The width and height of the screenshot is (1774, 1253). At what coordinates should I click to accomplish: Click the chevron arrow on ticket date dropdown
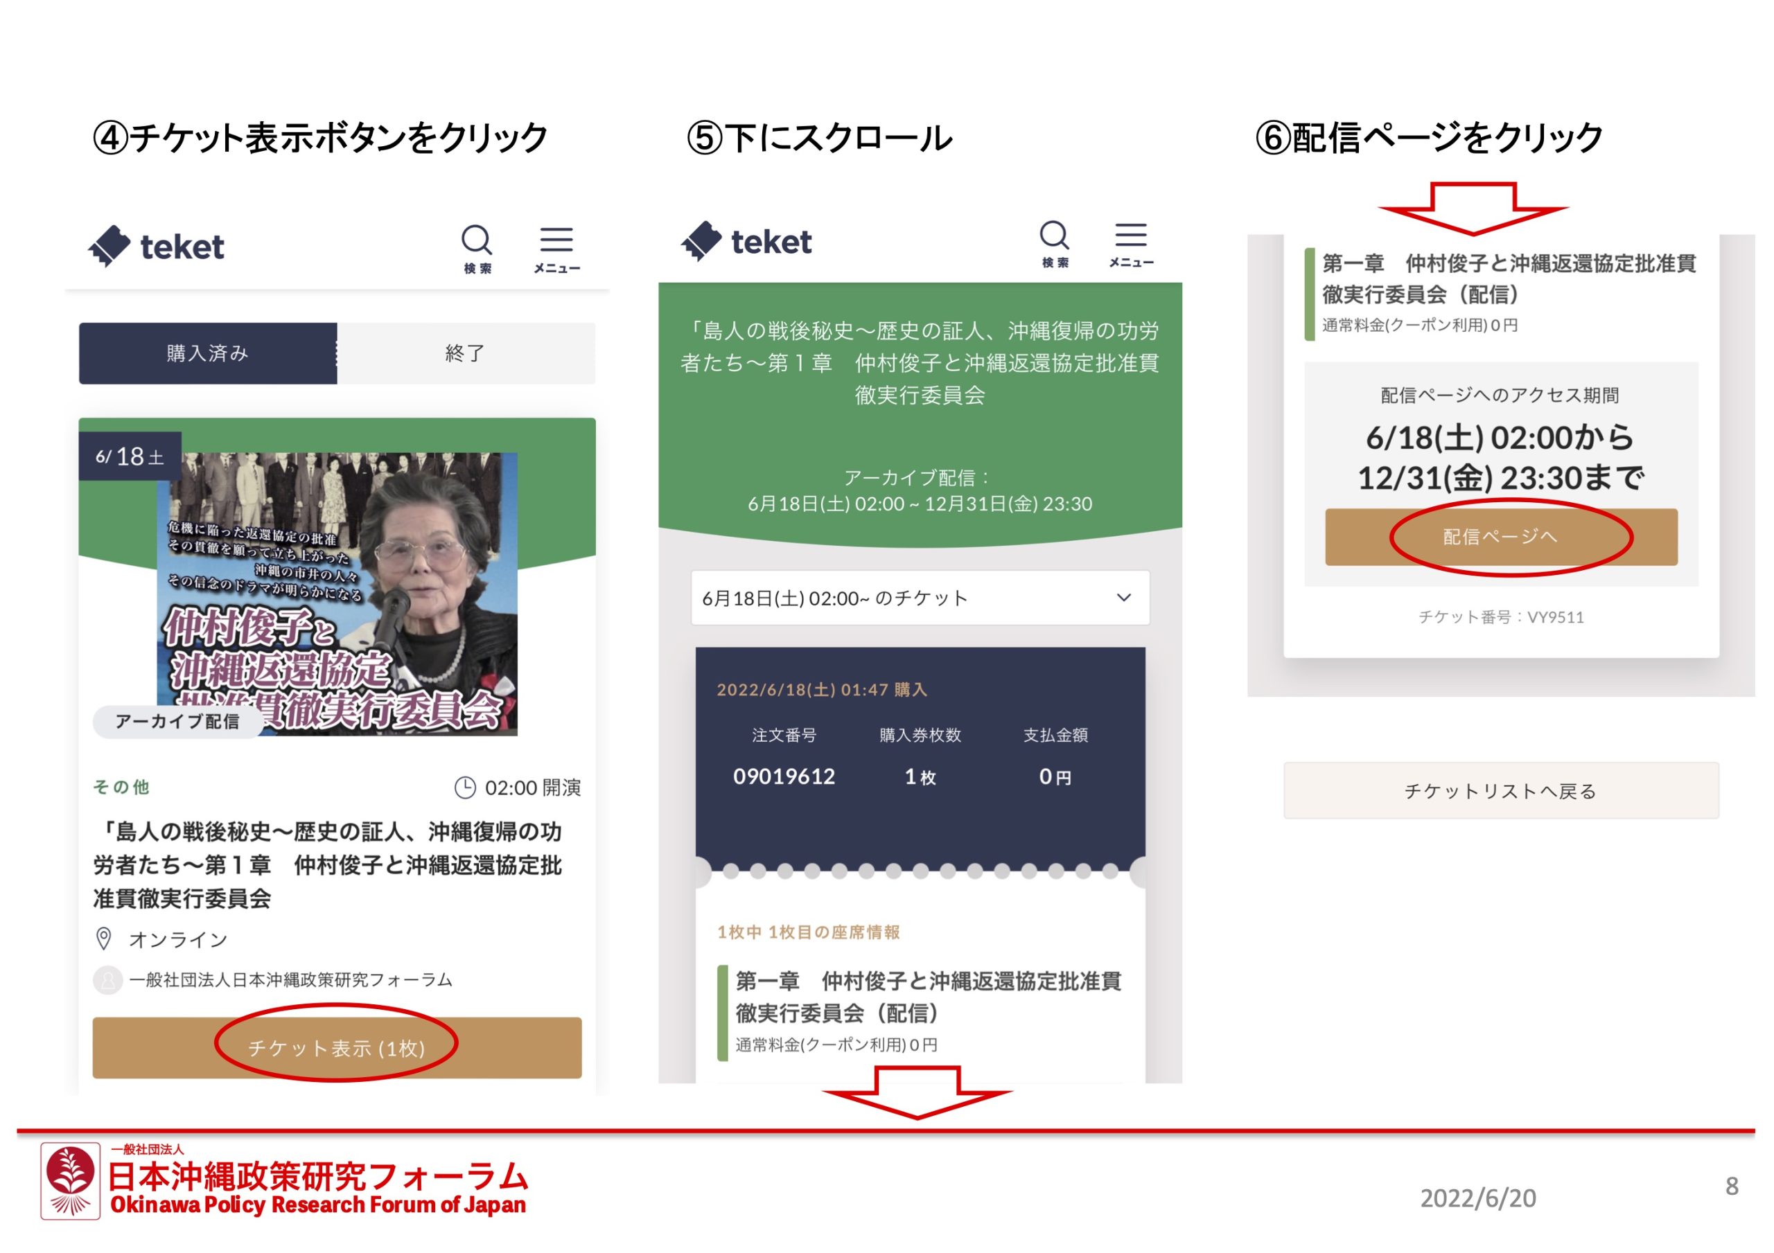(1124, 598)
